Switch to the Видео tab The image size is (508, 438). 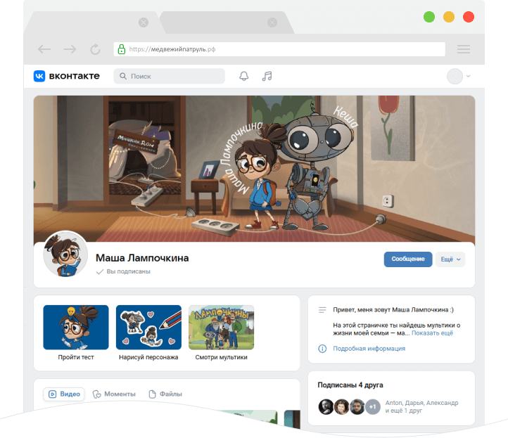(64, 394)
